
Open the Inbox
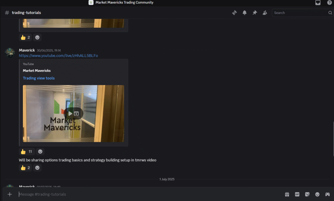pyautogui.click(x=318, y=3)
